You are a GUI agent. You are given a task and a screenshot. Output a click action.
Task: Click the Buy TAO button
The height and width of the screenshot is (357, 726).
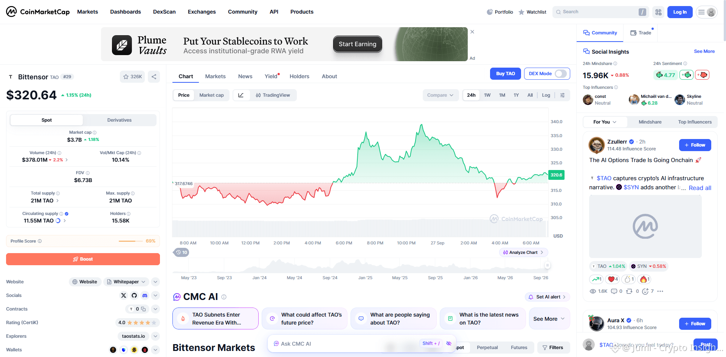point(506,74)
